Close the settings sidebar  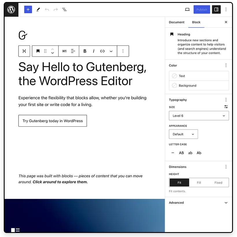click(x=226, y=22)
